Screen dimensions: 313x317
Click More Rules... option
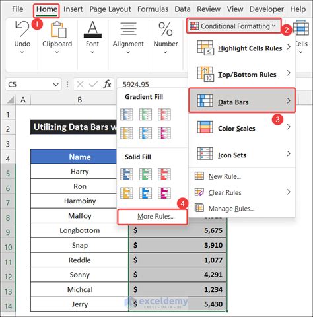(153, 217)
